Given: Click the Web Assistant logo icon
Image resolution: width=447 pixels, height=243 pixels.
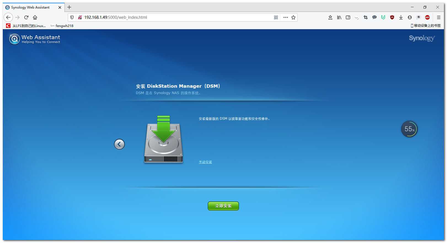Looking at the screenshot, I should pos(15,39).
